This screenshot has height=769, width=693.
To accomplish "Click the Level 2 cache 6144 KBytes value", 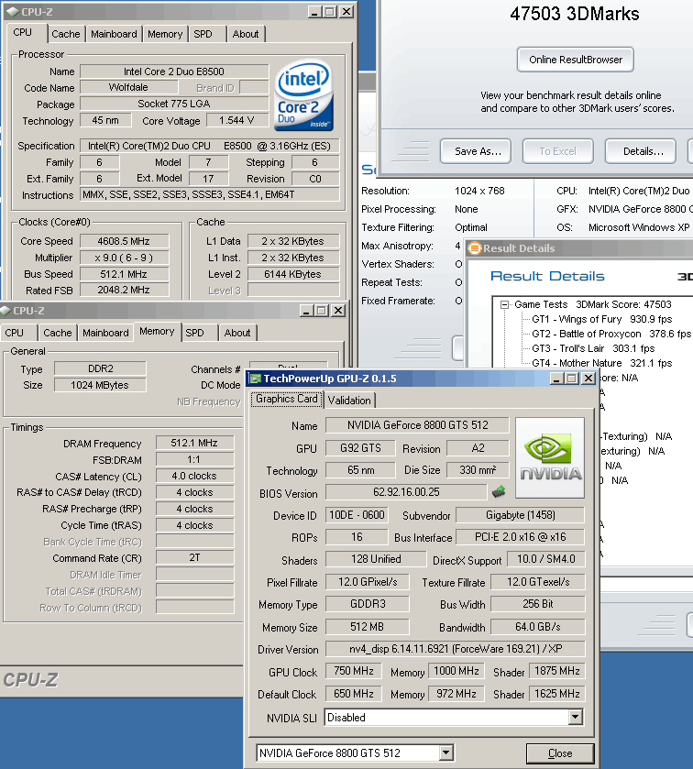I will (x=292, y=274).
